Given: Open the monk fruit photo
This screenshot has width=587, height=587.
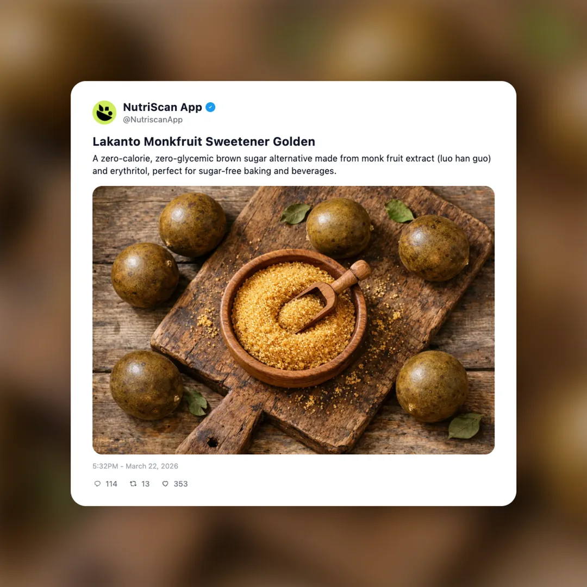Looking at the screenshot, I should (x=293, y=320).
